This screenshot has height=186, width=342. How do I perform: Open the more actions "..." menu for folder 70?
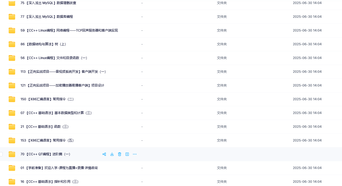point(134,154)
